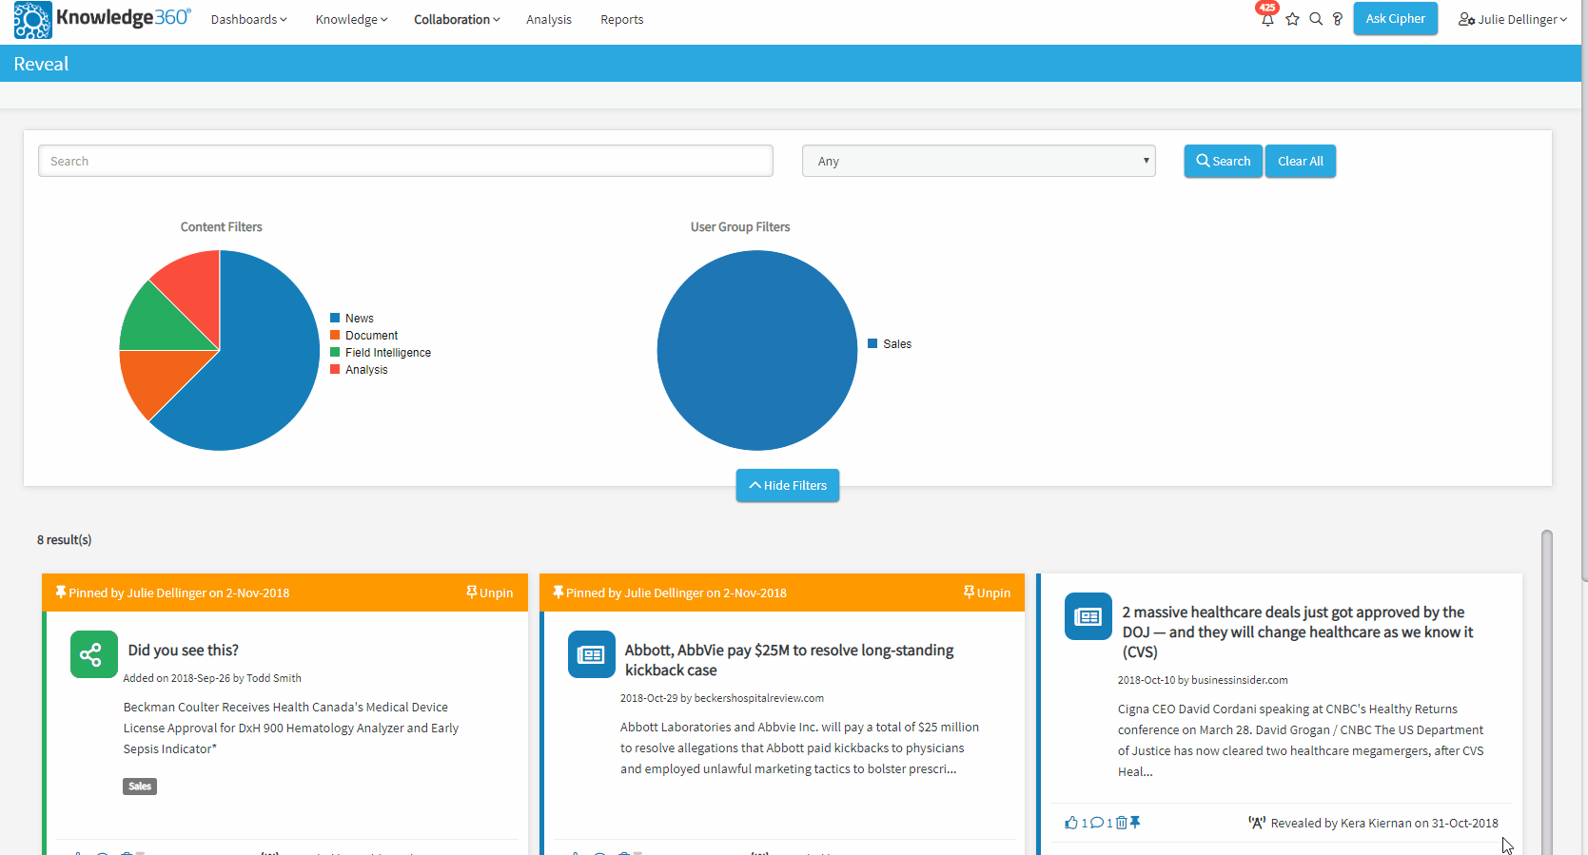The image size is (1588, 855).
Task: Click 'Revealed by Kera Kiernan on 31-Oct-2018' text
Action: pyautogui.click(x=1384, y=824)
